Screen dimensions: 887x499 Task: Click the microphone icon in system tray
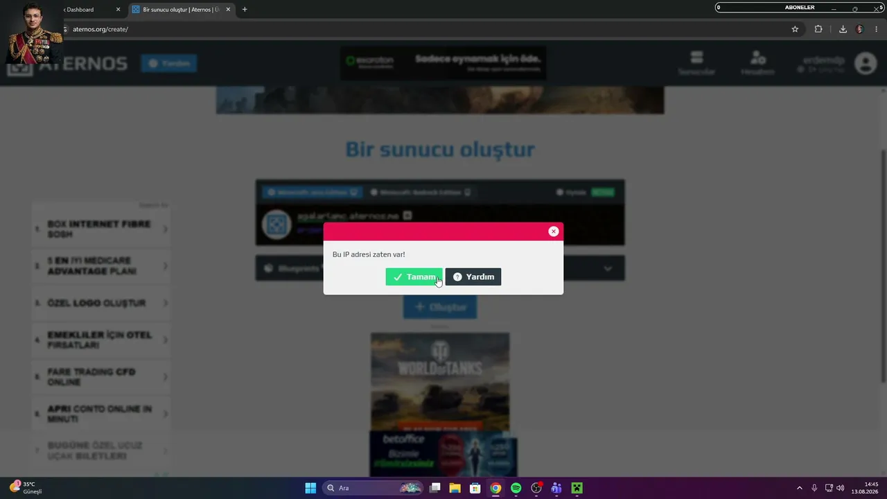(x=814, y=488)
